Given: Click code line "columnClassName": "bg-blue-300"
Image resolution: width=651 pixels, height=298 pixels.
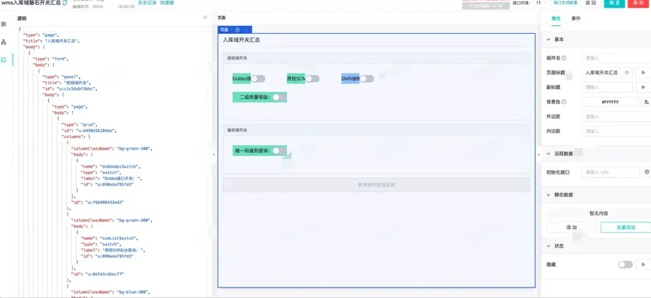Looking at the screenshot, I should [x=110, y=292].
